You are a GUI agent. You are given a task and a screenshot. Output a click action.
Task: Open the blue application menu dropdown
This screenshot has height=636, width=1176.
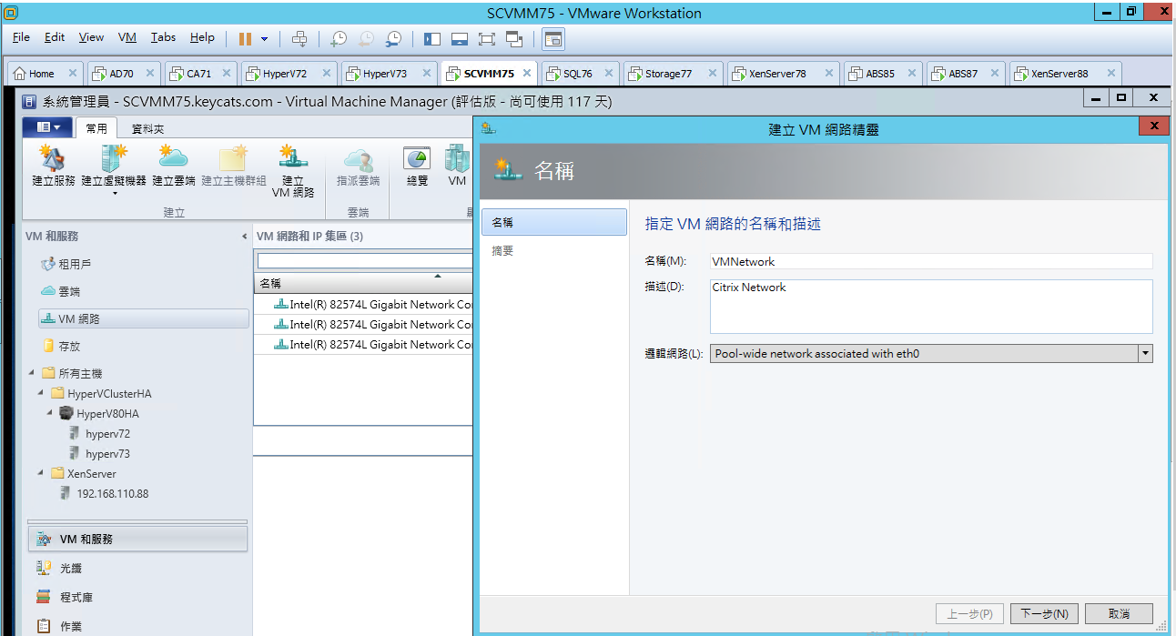click(47, 127)
